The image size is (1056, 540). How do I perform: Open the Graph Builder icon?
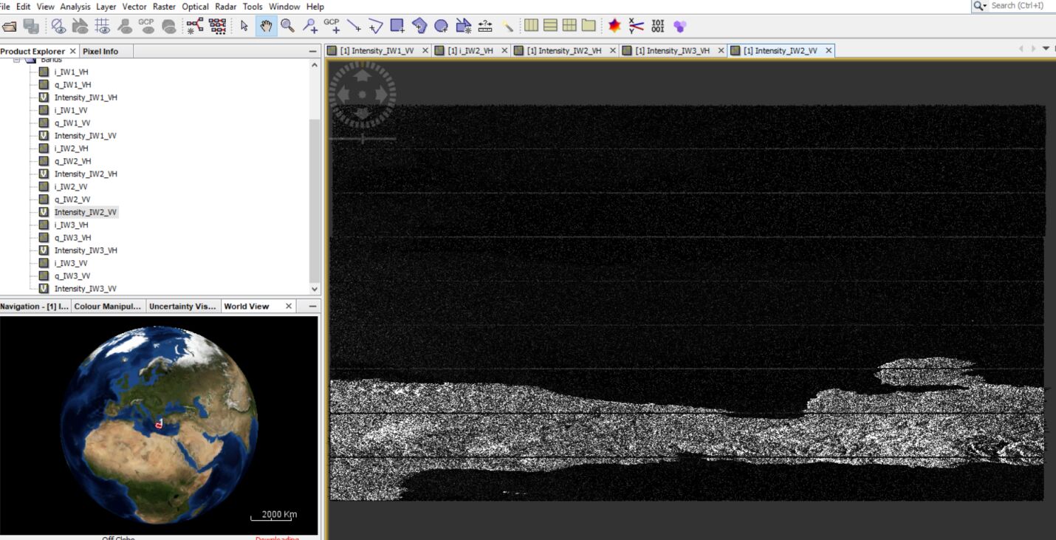coord(195,27)
